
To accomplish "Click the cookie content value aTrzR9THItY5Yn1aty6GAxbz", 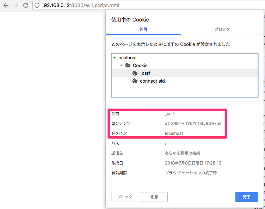I will pyautogui.click(x=193, y=124).
